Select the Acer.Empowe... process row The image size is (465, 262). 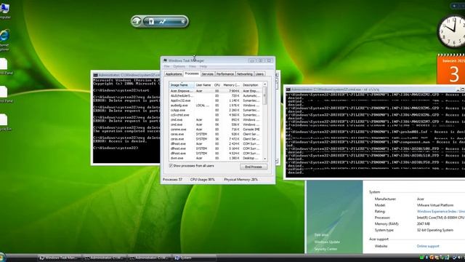click(216, 91)
